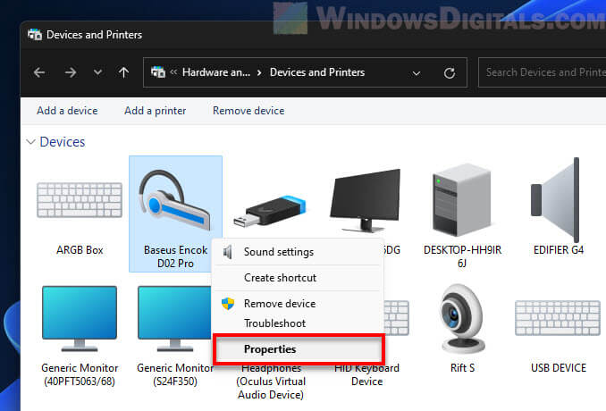
Task: Select the Generic Monitor (S24F350) icon
Action: pos(174,319)
